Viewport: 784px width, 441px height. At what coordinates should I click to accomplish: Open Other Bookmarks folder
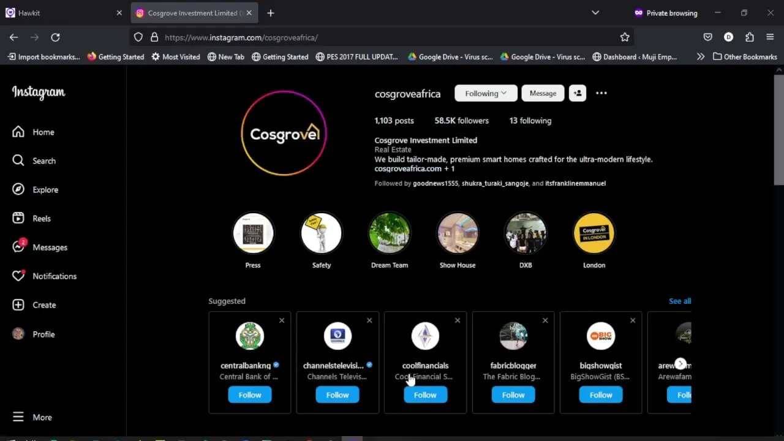(x=745, y=56)
